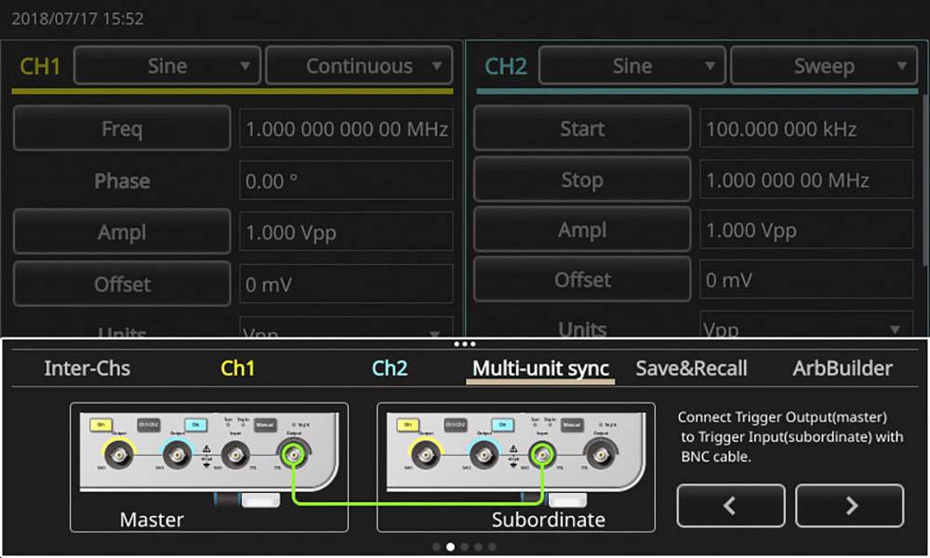This screenshot has width=930, height=558.
Task: Click the right navigation arrow
Action: pyautogui.click(x=849, y=505)
